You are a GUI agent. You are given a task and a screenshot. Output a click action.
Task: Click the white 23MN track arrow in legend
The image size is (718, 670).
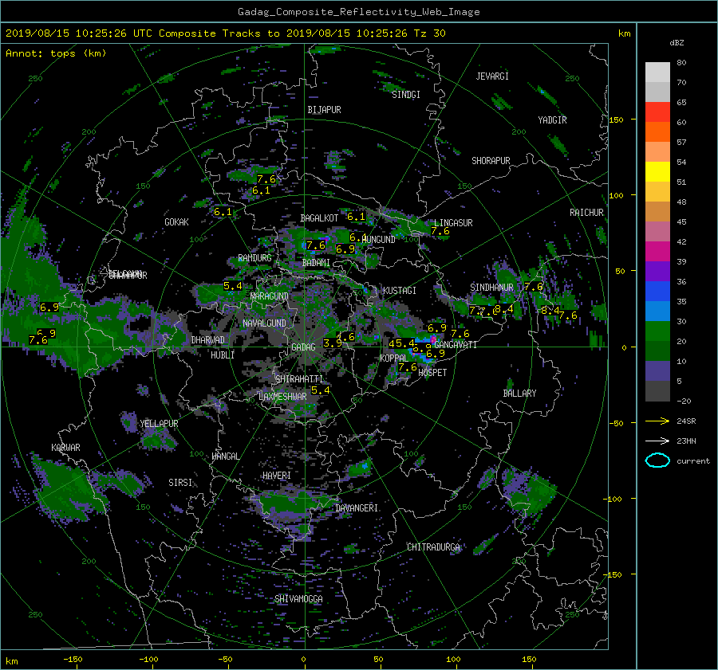(657, 441)
